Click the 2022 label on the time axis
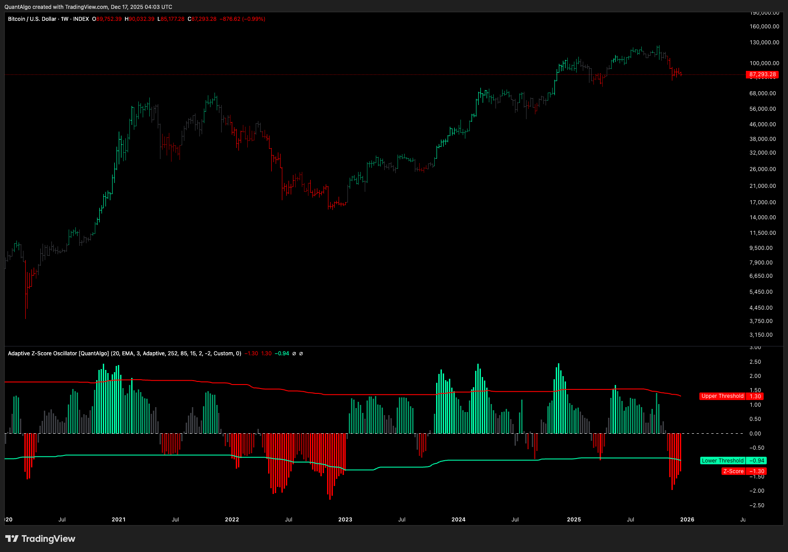788x552 pixels. [x=232, y=520]
